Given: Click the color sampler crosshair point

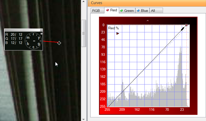Looking at the screenshot, I should click(59, 43).
